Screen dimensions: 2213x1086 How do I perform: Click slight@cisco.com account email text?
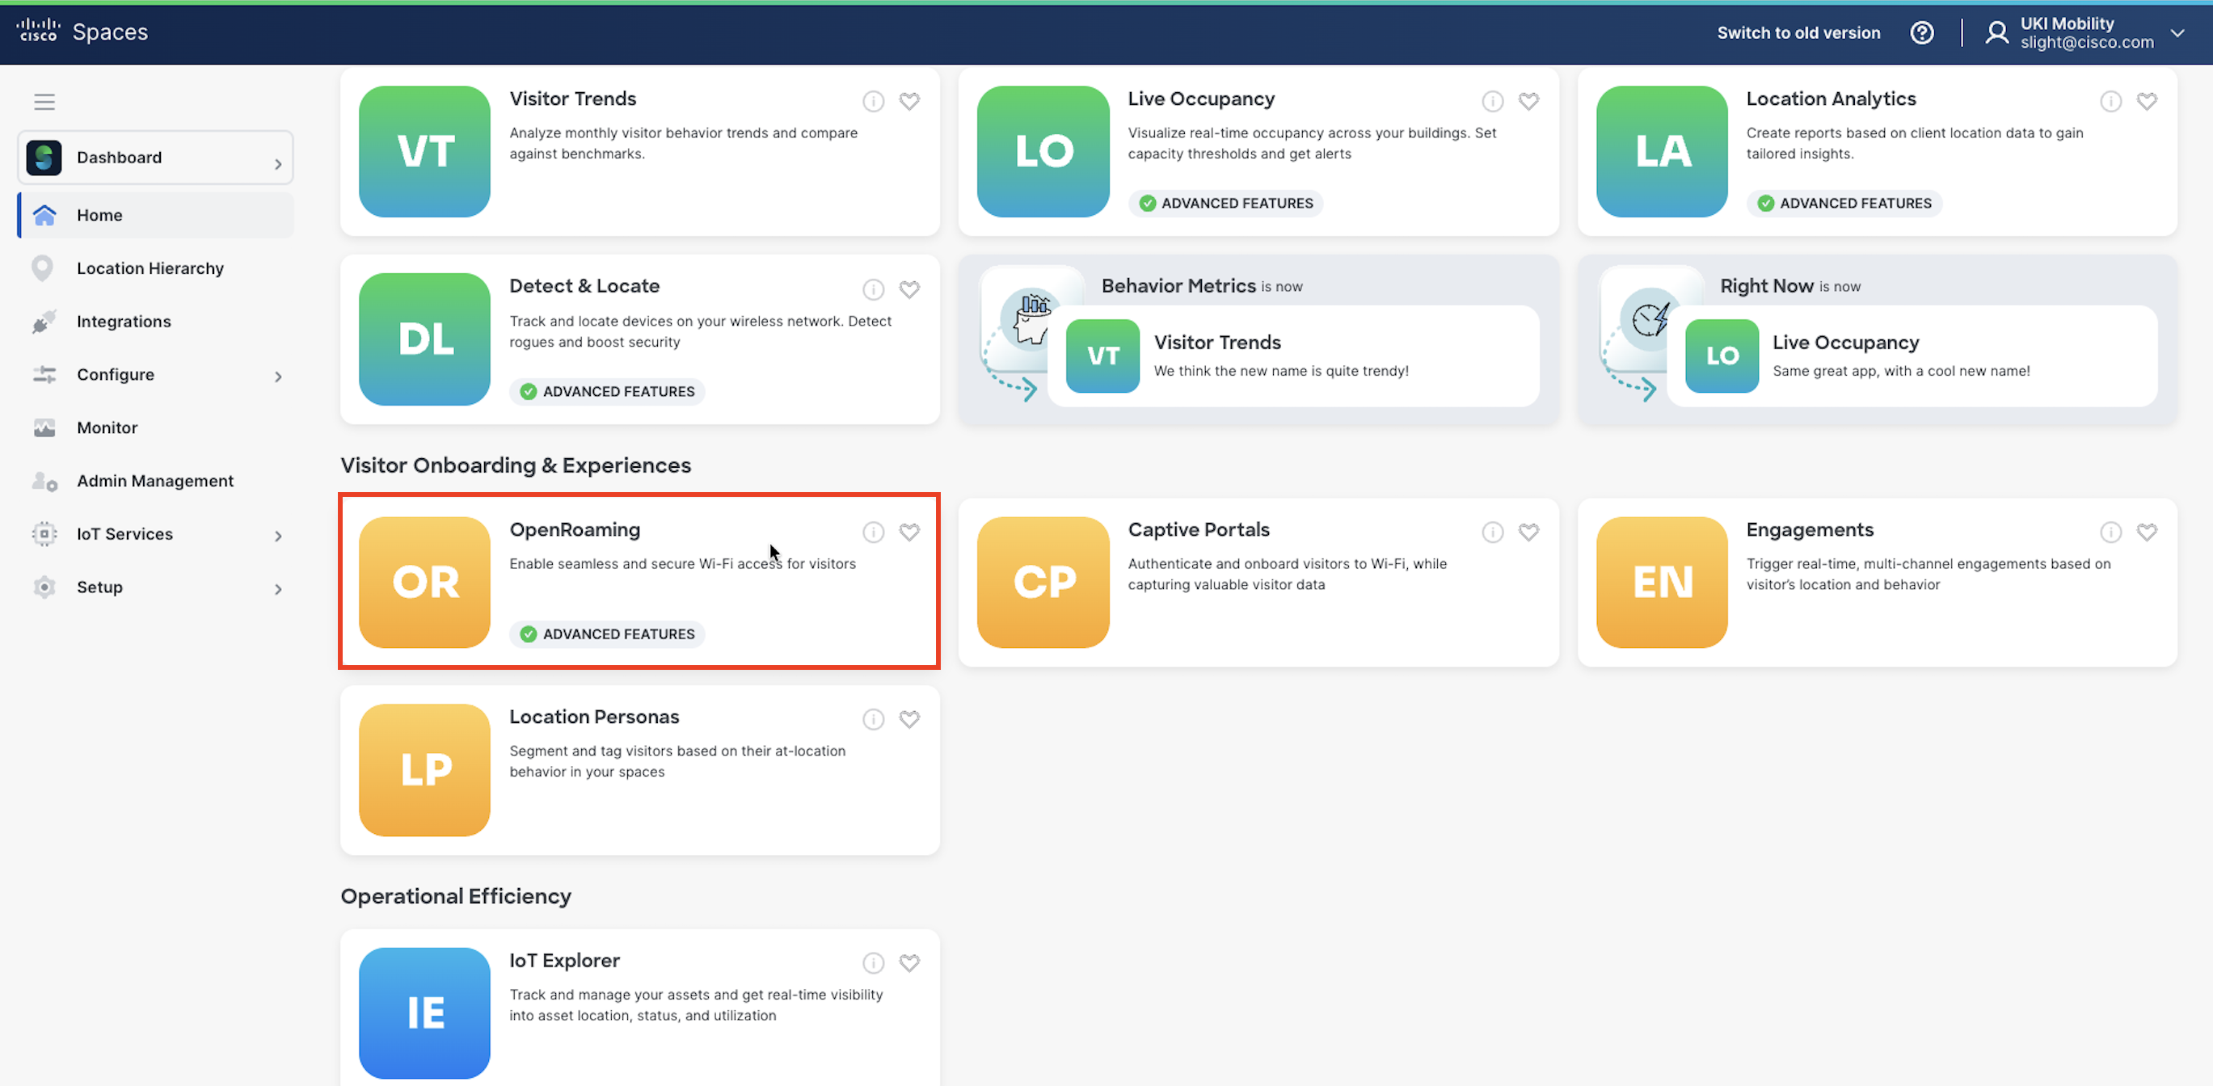2087,43
